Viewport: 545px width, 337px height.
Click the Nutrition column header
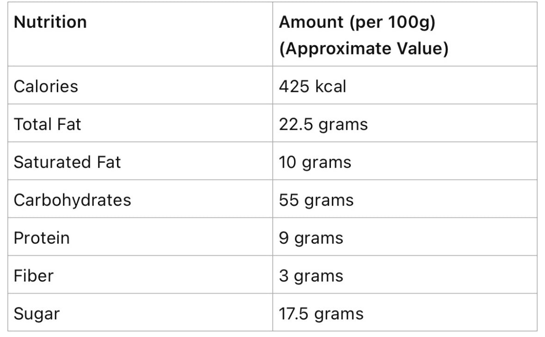pyautogui.click(x=50, y=22)
